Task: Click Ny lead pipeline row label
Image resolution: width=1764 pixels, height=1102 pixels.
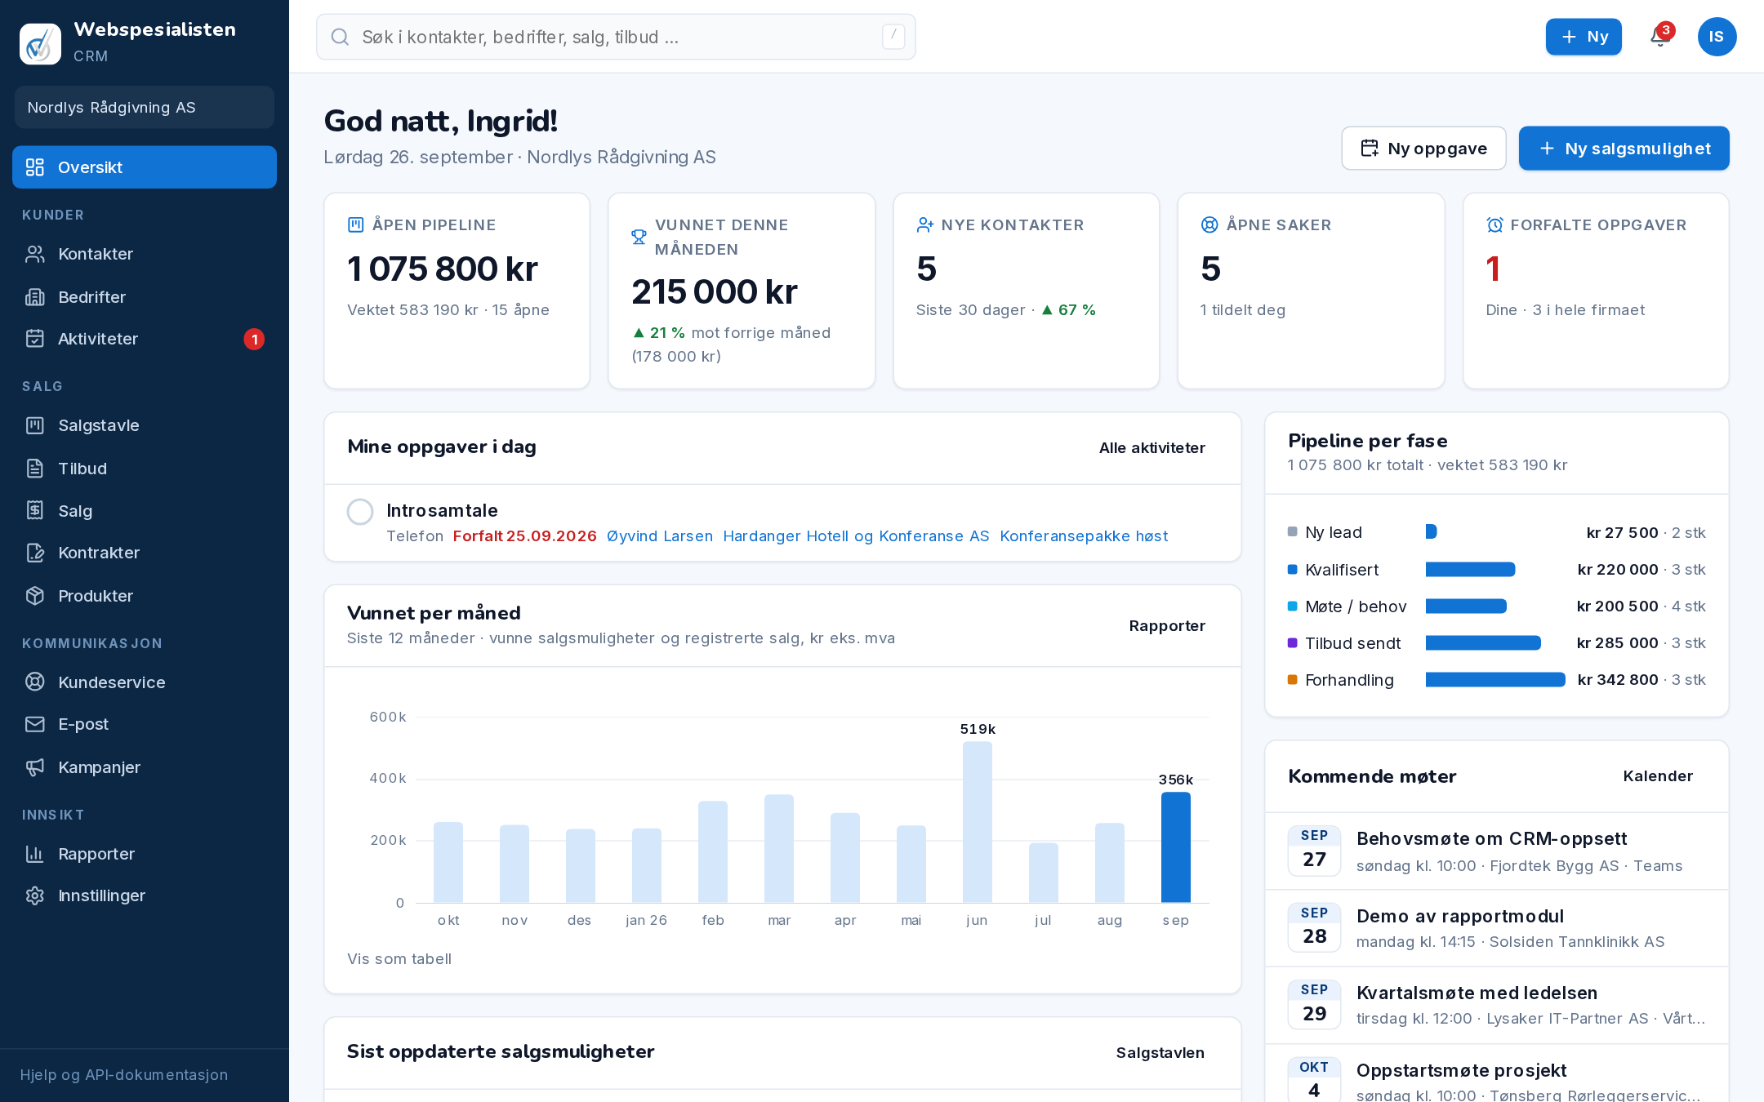Action: point(1334,532)
